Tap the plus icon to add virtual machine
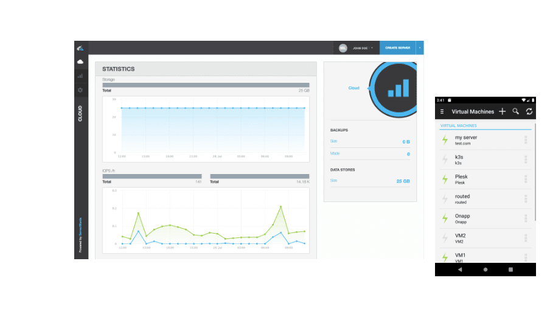 (502, 111)
